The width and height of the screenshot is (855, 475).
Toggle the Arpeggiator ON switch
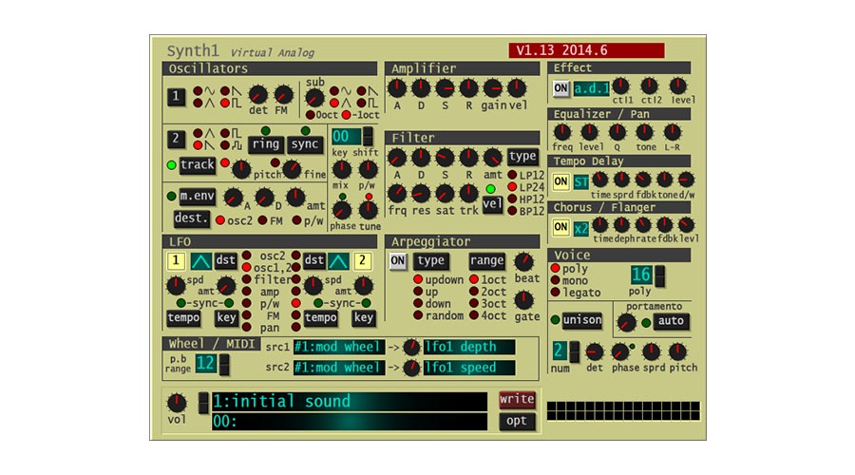point(397,260)
